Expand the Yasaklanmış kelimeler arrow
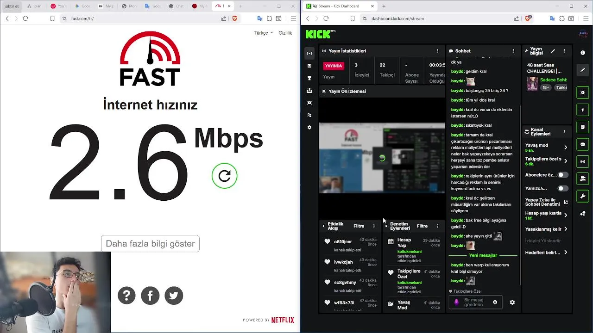Image resolution: width=593 pixels, height=333 pixels. tap(566, 229)
